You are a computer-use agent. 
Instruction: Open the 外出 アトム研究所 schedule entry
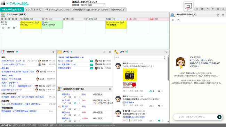coord(52,25)
